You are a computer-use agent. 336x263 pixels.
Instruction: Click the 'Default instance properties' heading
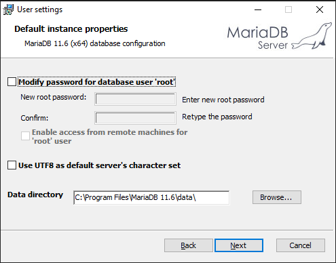click(71, 29)
